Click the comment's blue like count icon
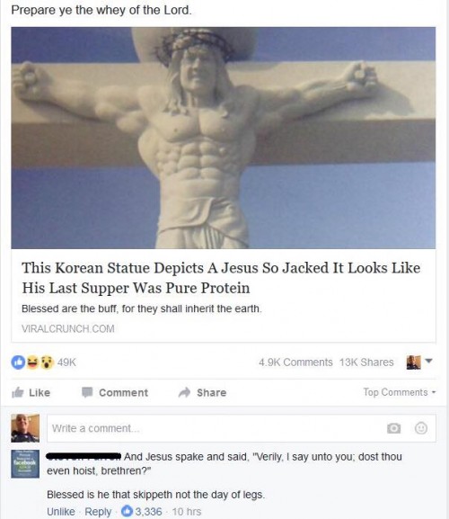Screen dimensions: 449x519 [127, 511]
